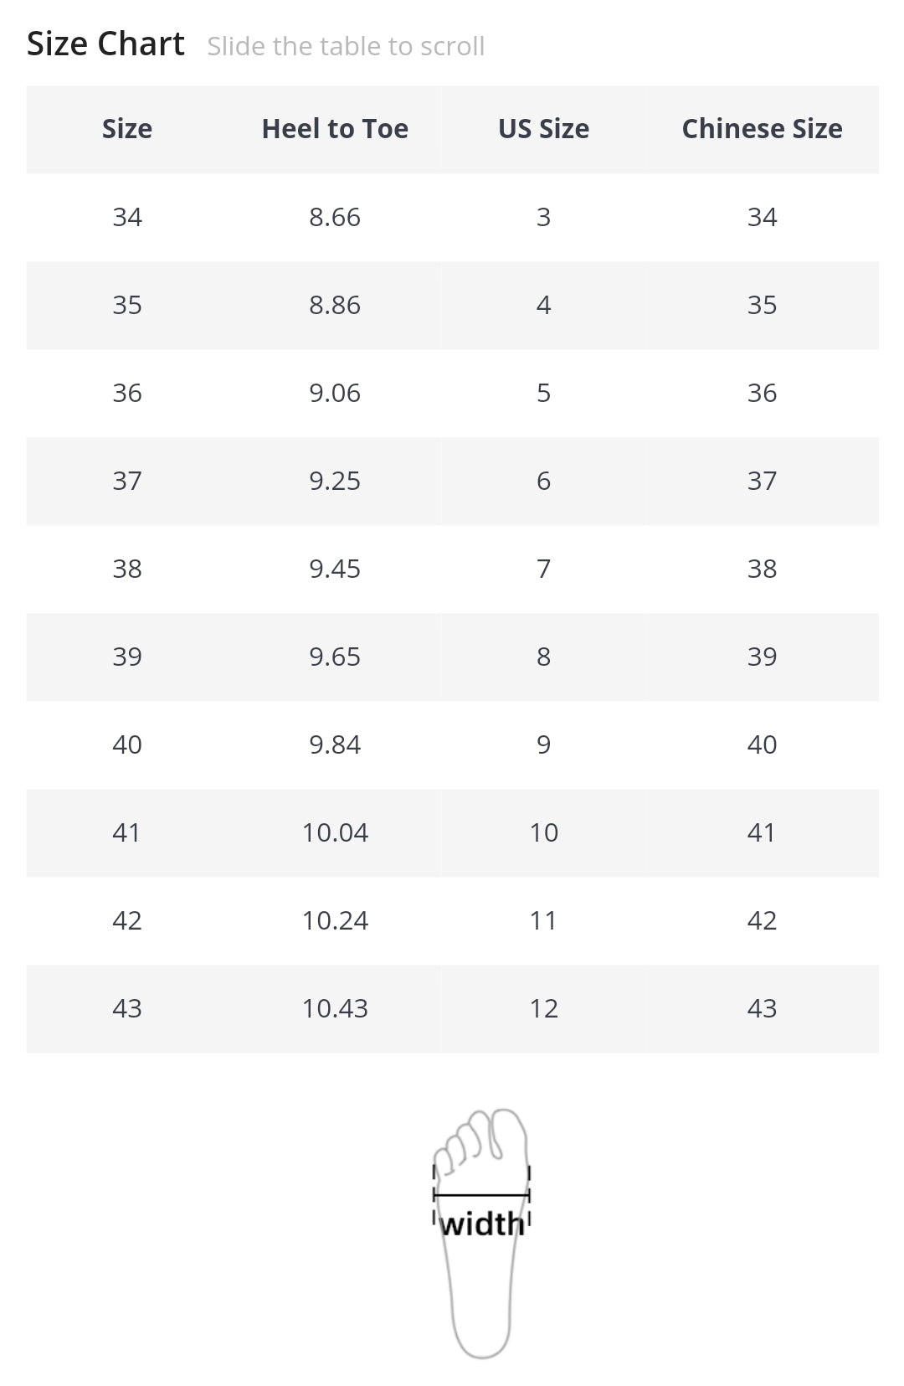Click the 8.66 heel to toe value

point(335,217)
